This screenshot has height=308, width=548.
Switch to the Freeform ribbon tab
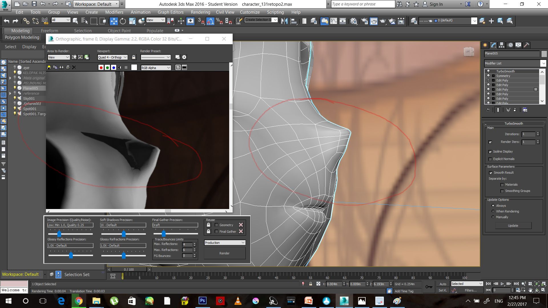[x=49, y=31]
